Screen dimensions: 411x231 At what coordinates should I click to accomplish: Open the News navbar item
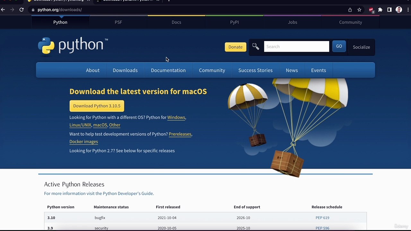point(292,70)
